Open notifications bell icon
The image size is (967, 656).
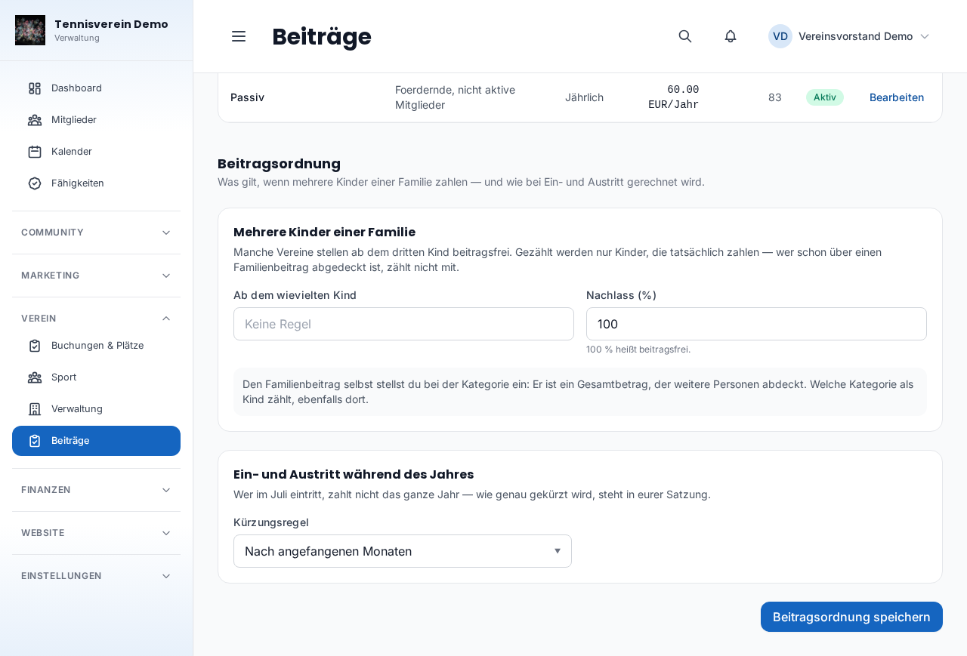(731, 36)
